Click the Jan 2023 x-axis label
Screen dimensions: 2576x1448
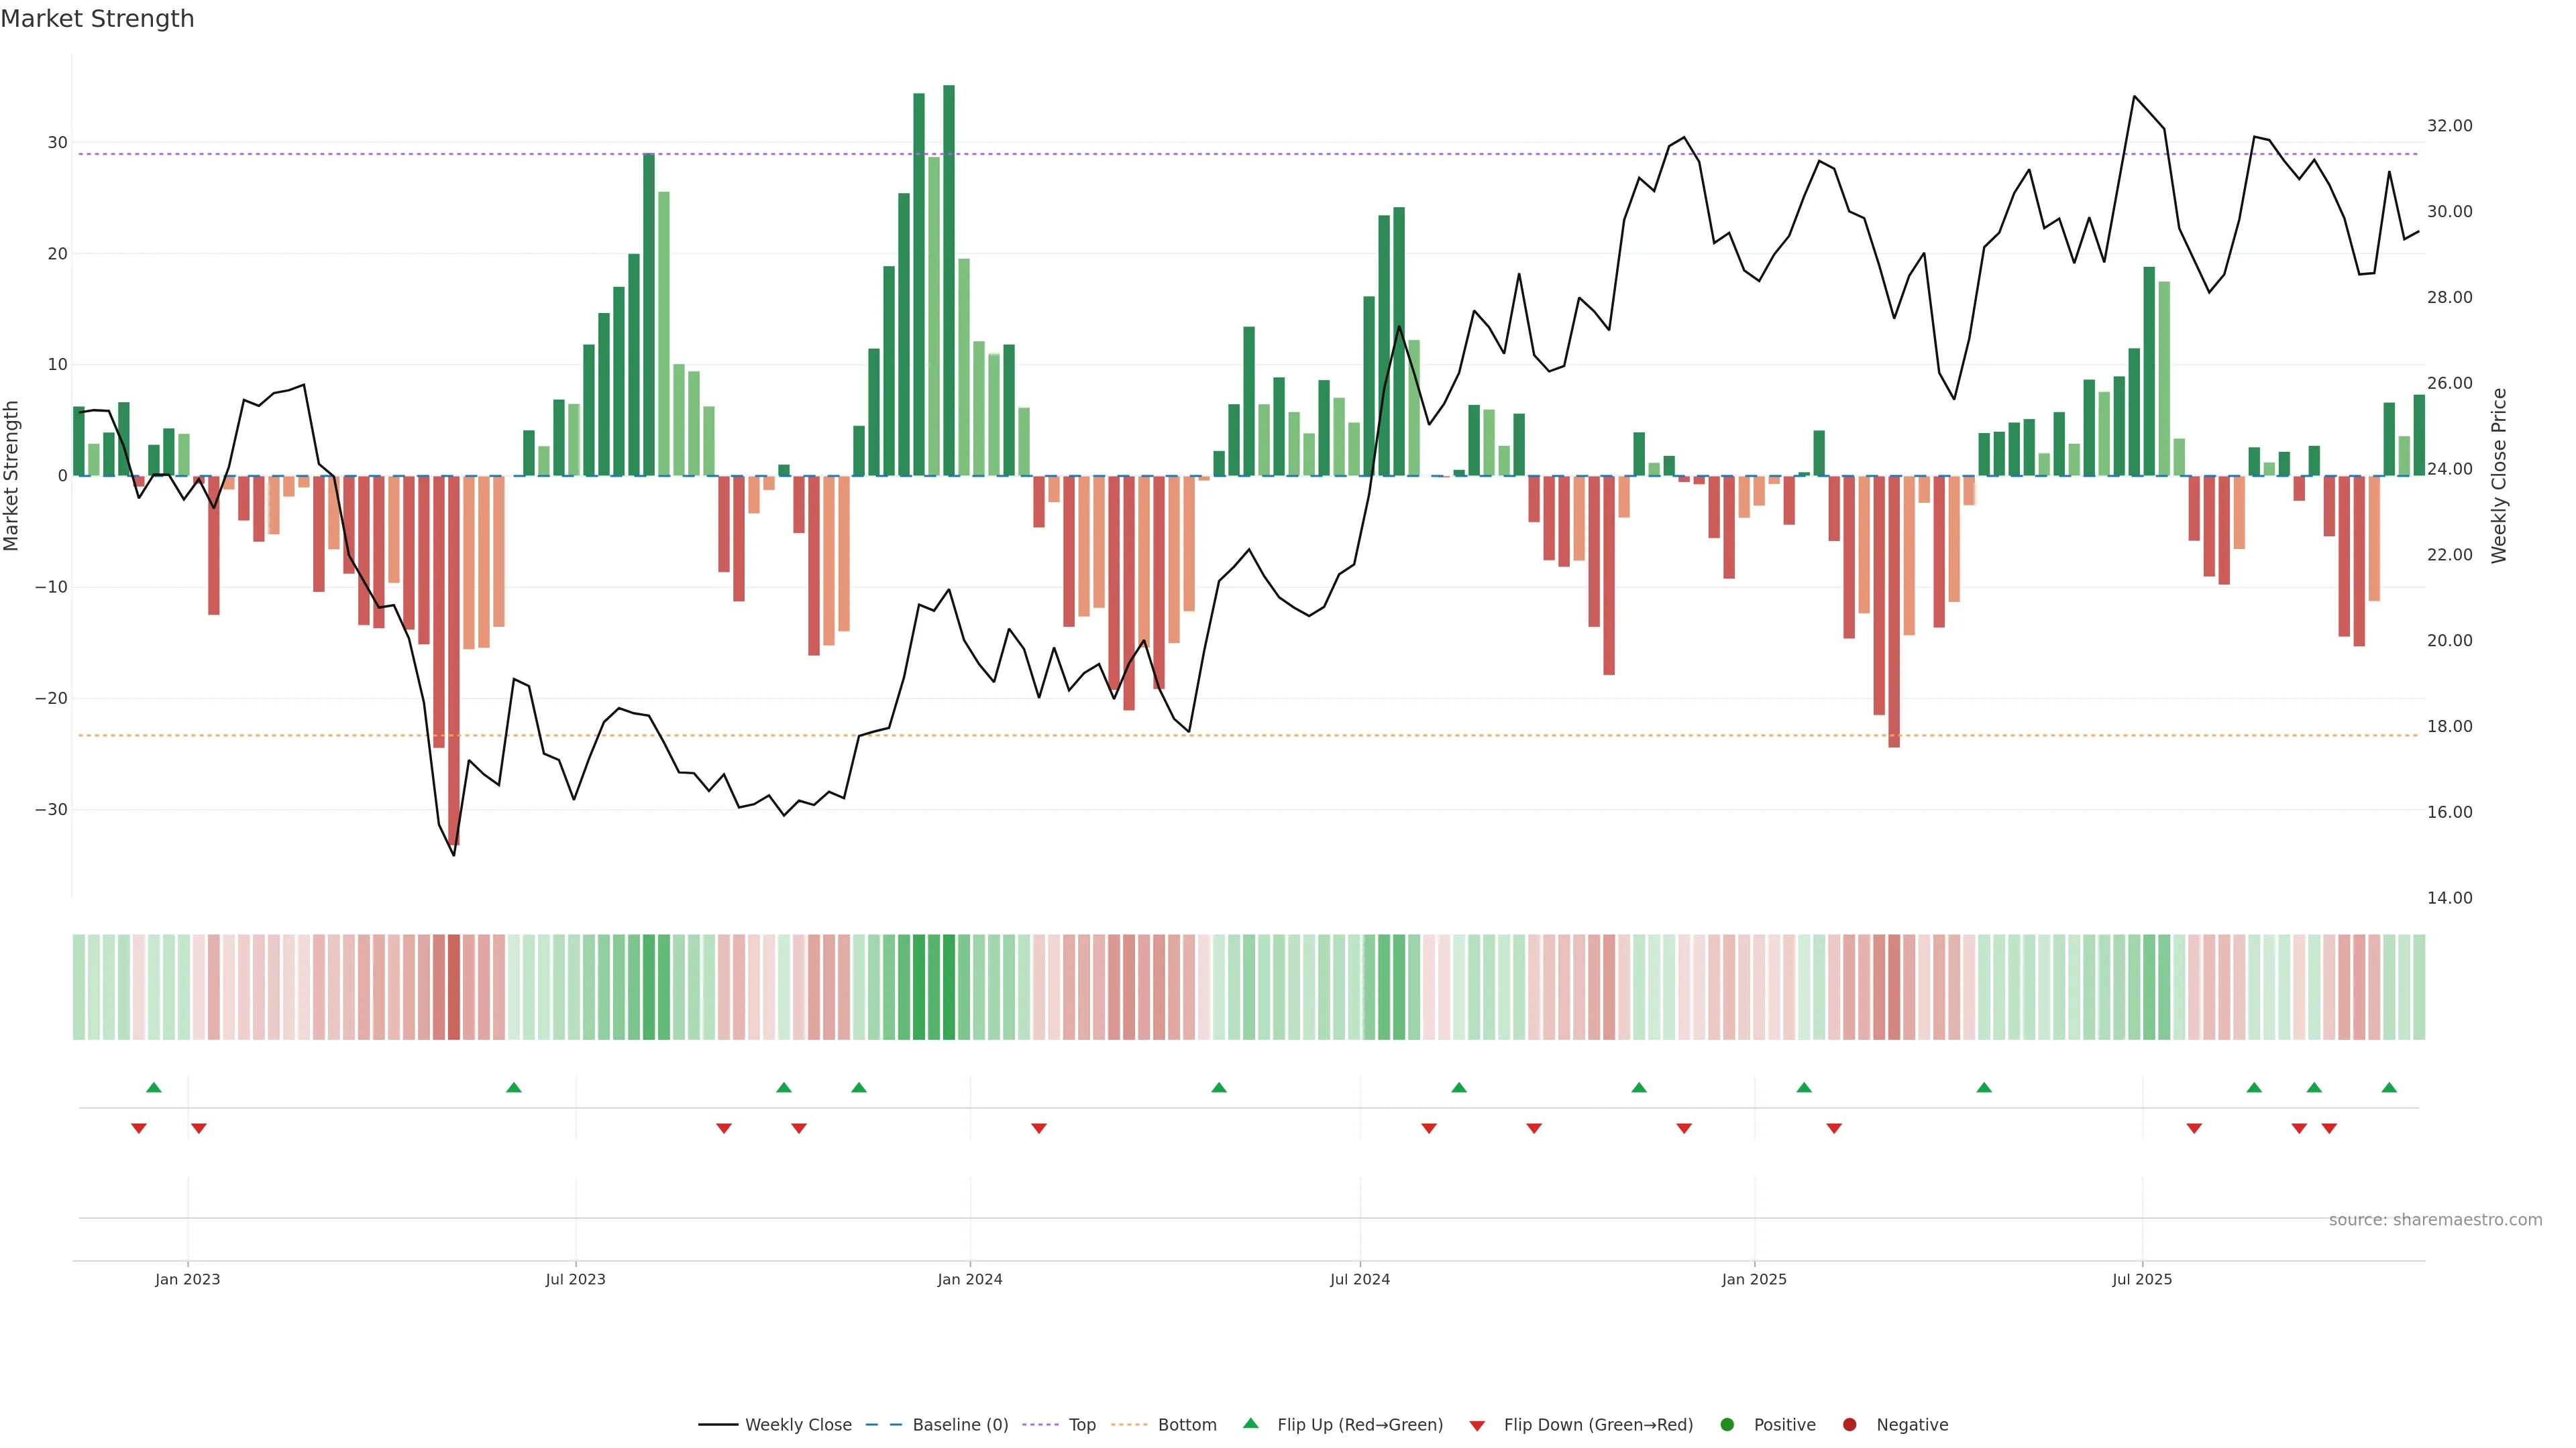[187, 1279]
